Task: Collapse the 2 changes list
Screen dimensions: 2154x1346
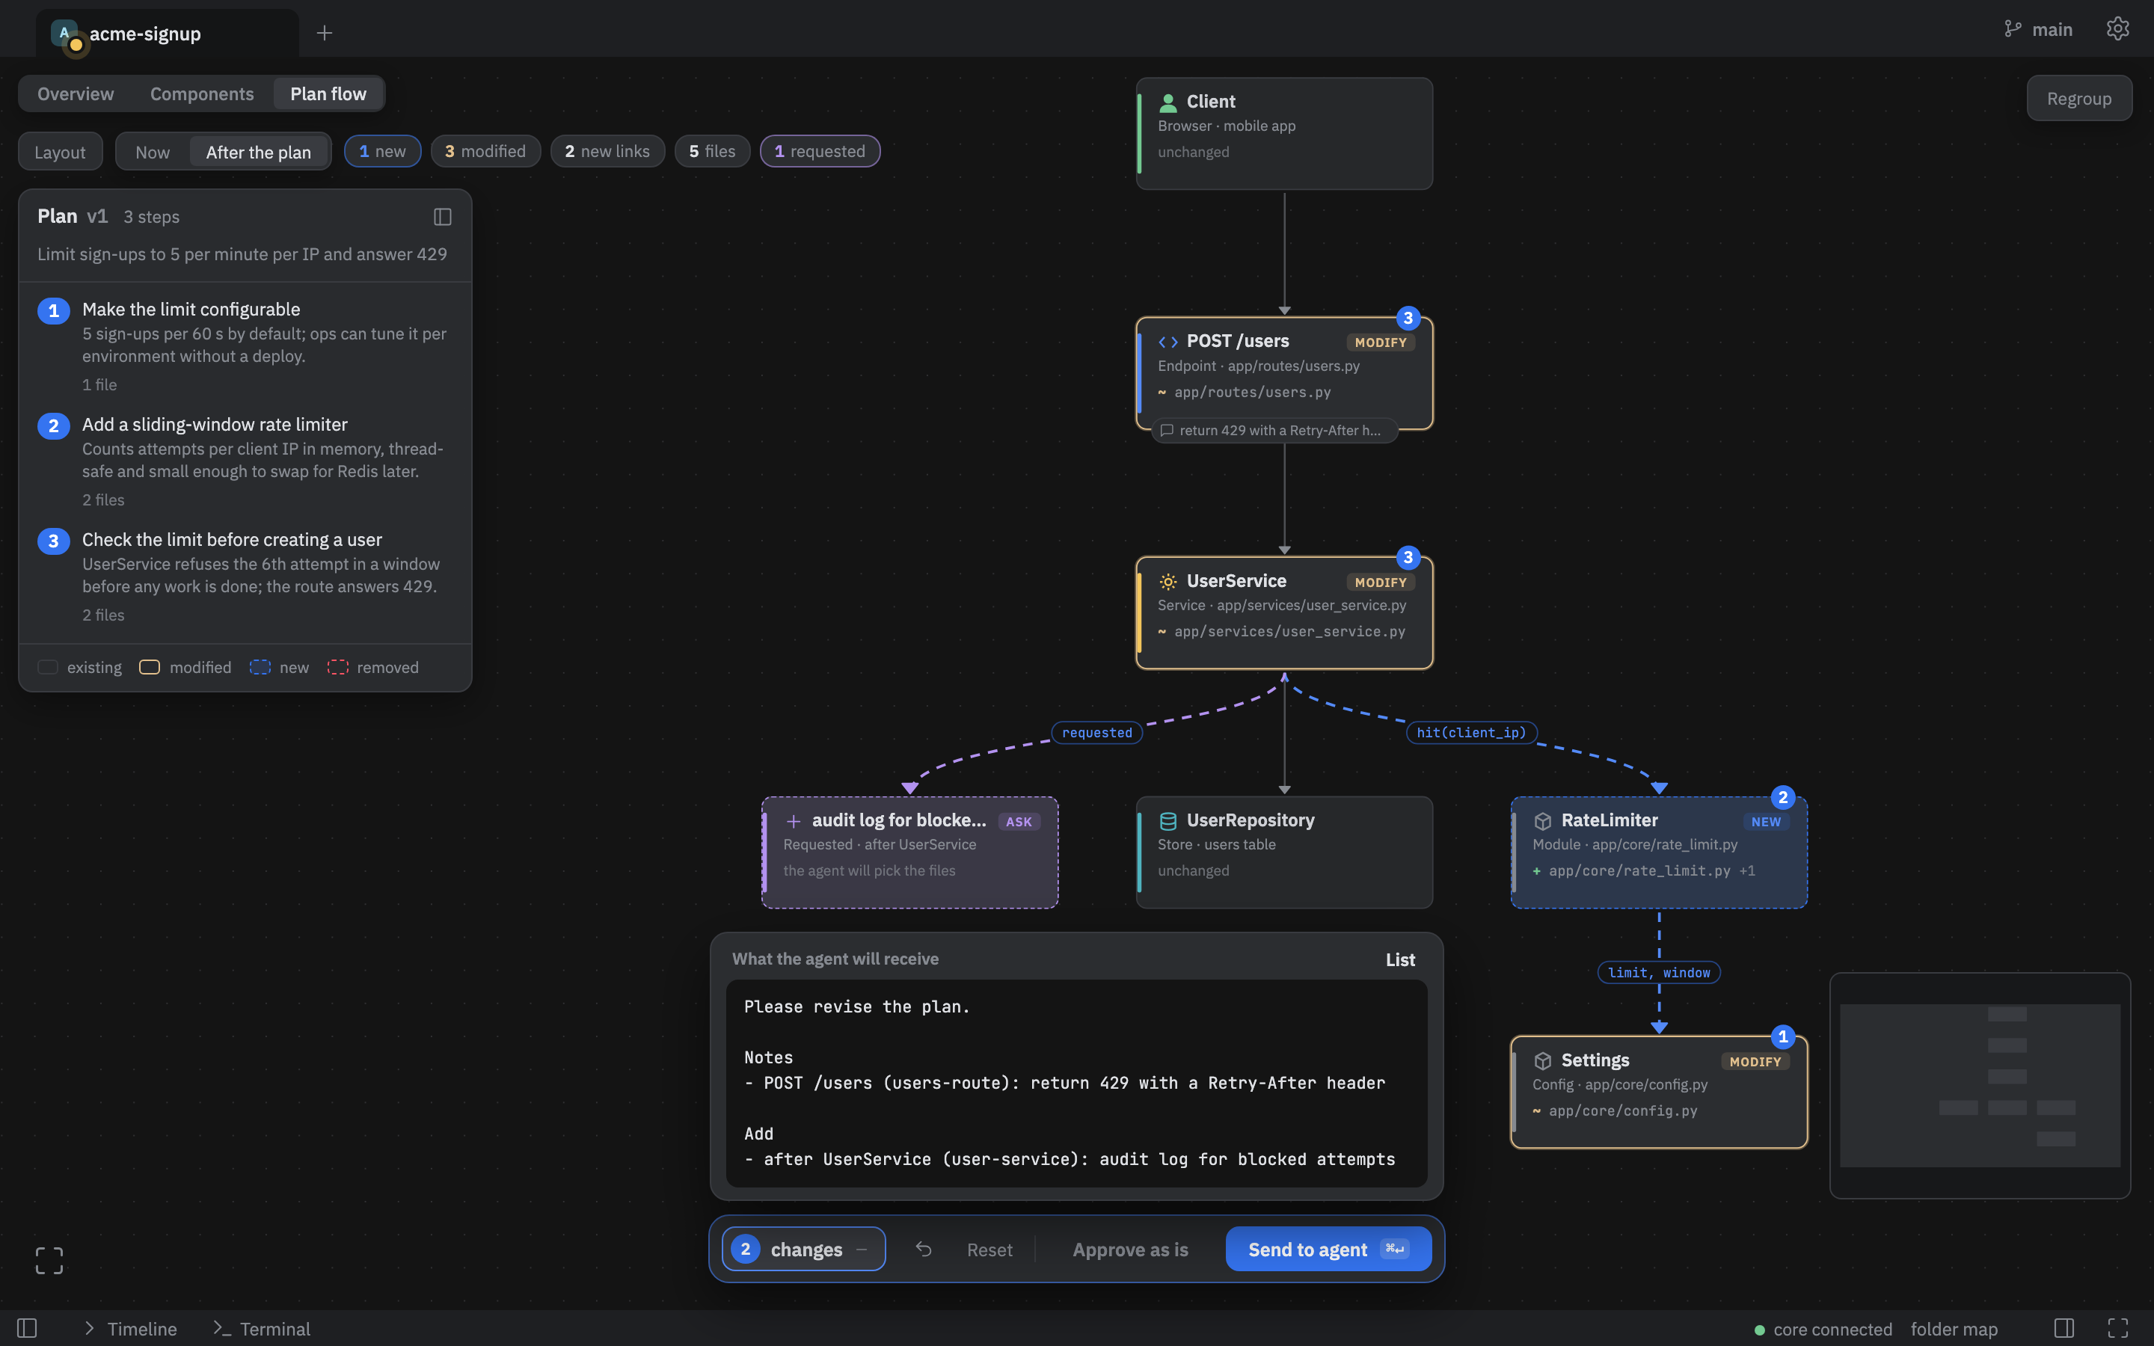Action: 804,1249
